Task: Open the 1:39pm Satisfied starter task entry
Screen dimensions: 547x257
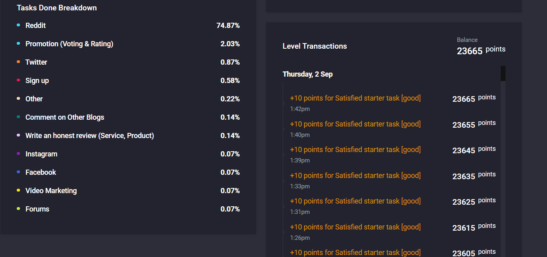Action: click(x=355, y=150)
